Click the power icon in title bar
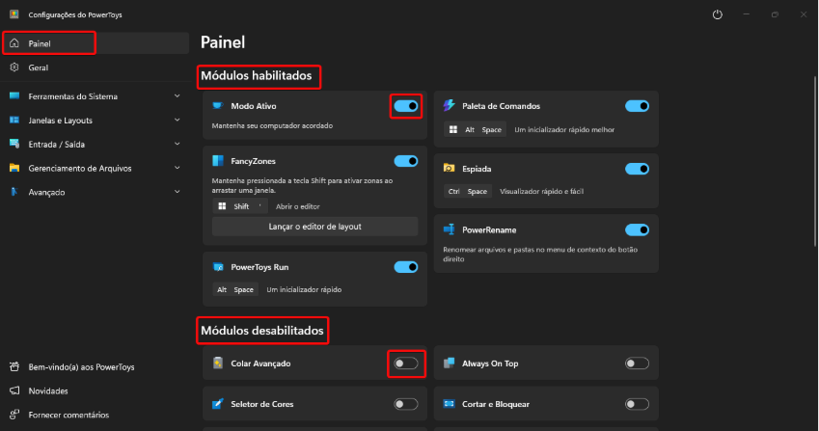The width and height of the screenshot is (819, 431). 718,14
